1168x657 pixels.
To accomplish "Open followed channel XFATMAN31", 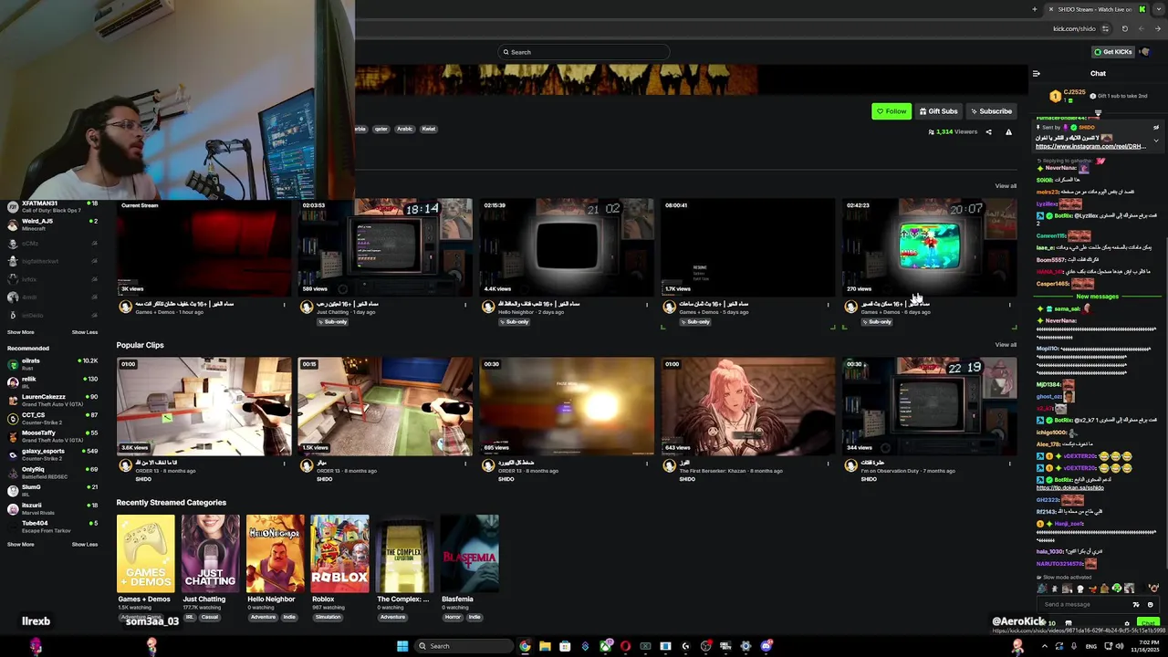I will pos(52,207).
